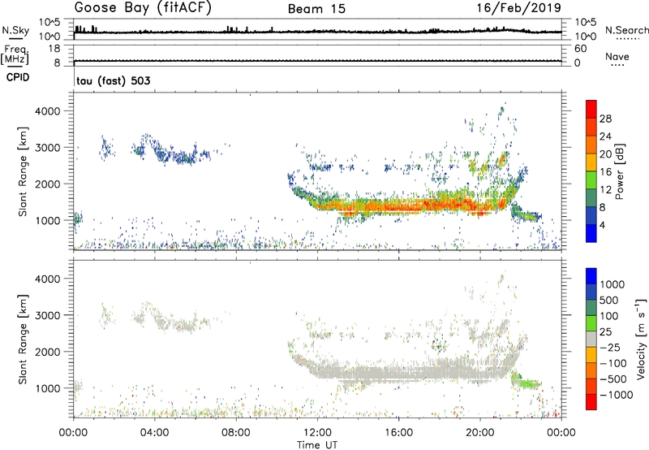The height and width of the screenshot is (450, 649).
Task: Click the N.Sky legend label
Action: point(15,30)
